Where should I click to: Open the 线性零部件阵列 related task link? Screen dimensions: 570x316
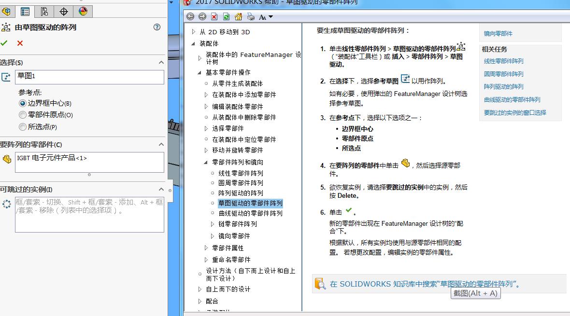tap(503, 61)
